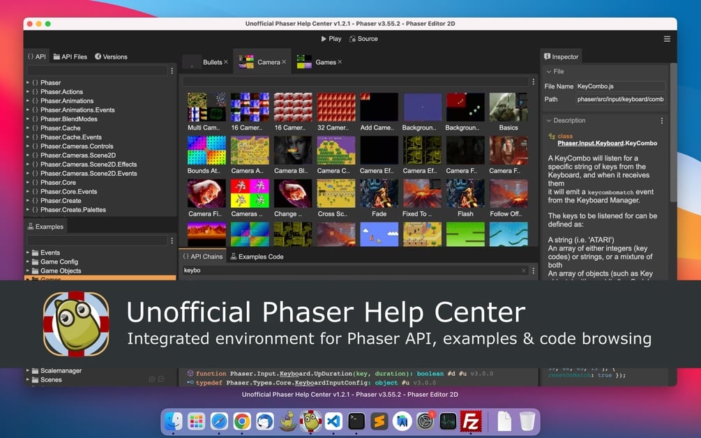Screen dimensions: 701x438
Task: Click the Scenes folder icon
Action: point(35,380)
